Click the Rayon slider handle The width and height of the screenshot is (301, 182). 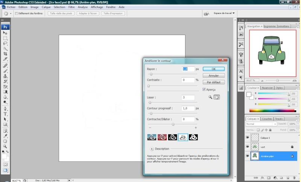click(x=151, y=74)
